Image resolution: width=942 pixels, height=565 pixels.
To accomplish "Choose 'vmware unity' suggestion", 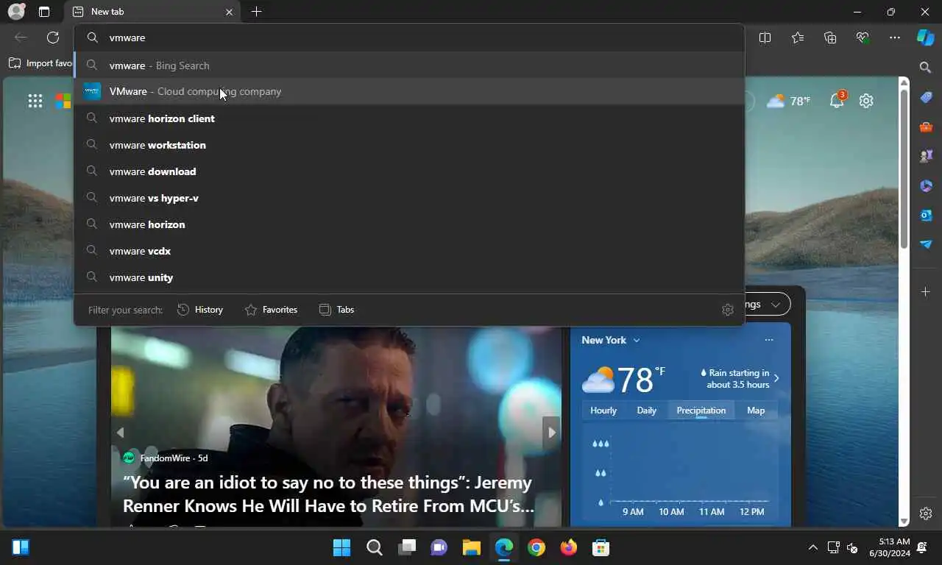I will click(409, 277).
